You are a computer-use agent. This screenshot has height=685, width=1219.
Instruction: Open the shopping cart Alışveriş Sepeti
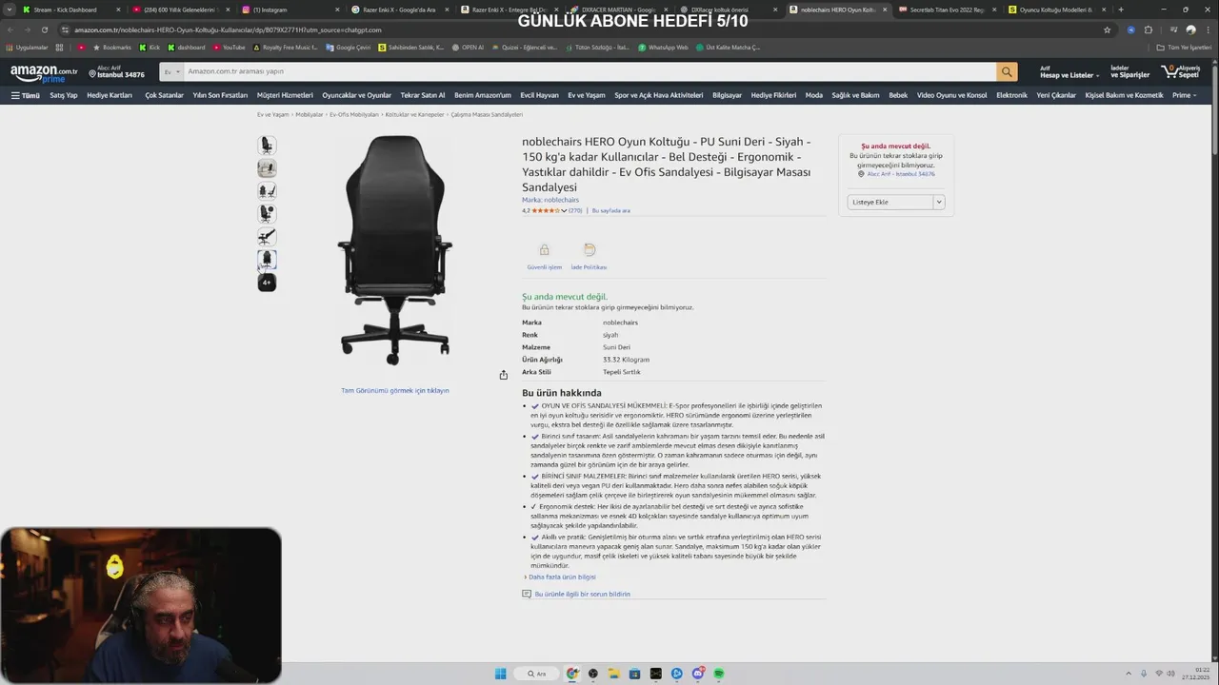(x=1181, y=71)
